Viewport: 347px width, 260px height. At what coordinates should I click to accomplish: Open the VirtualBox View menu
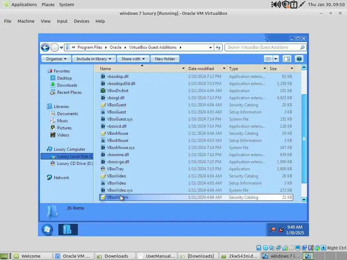tap(46, 21)
